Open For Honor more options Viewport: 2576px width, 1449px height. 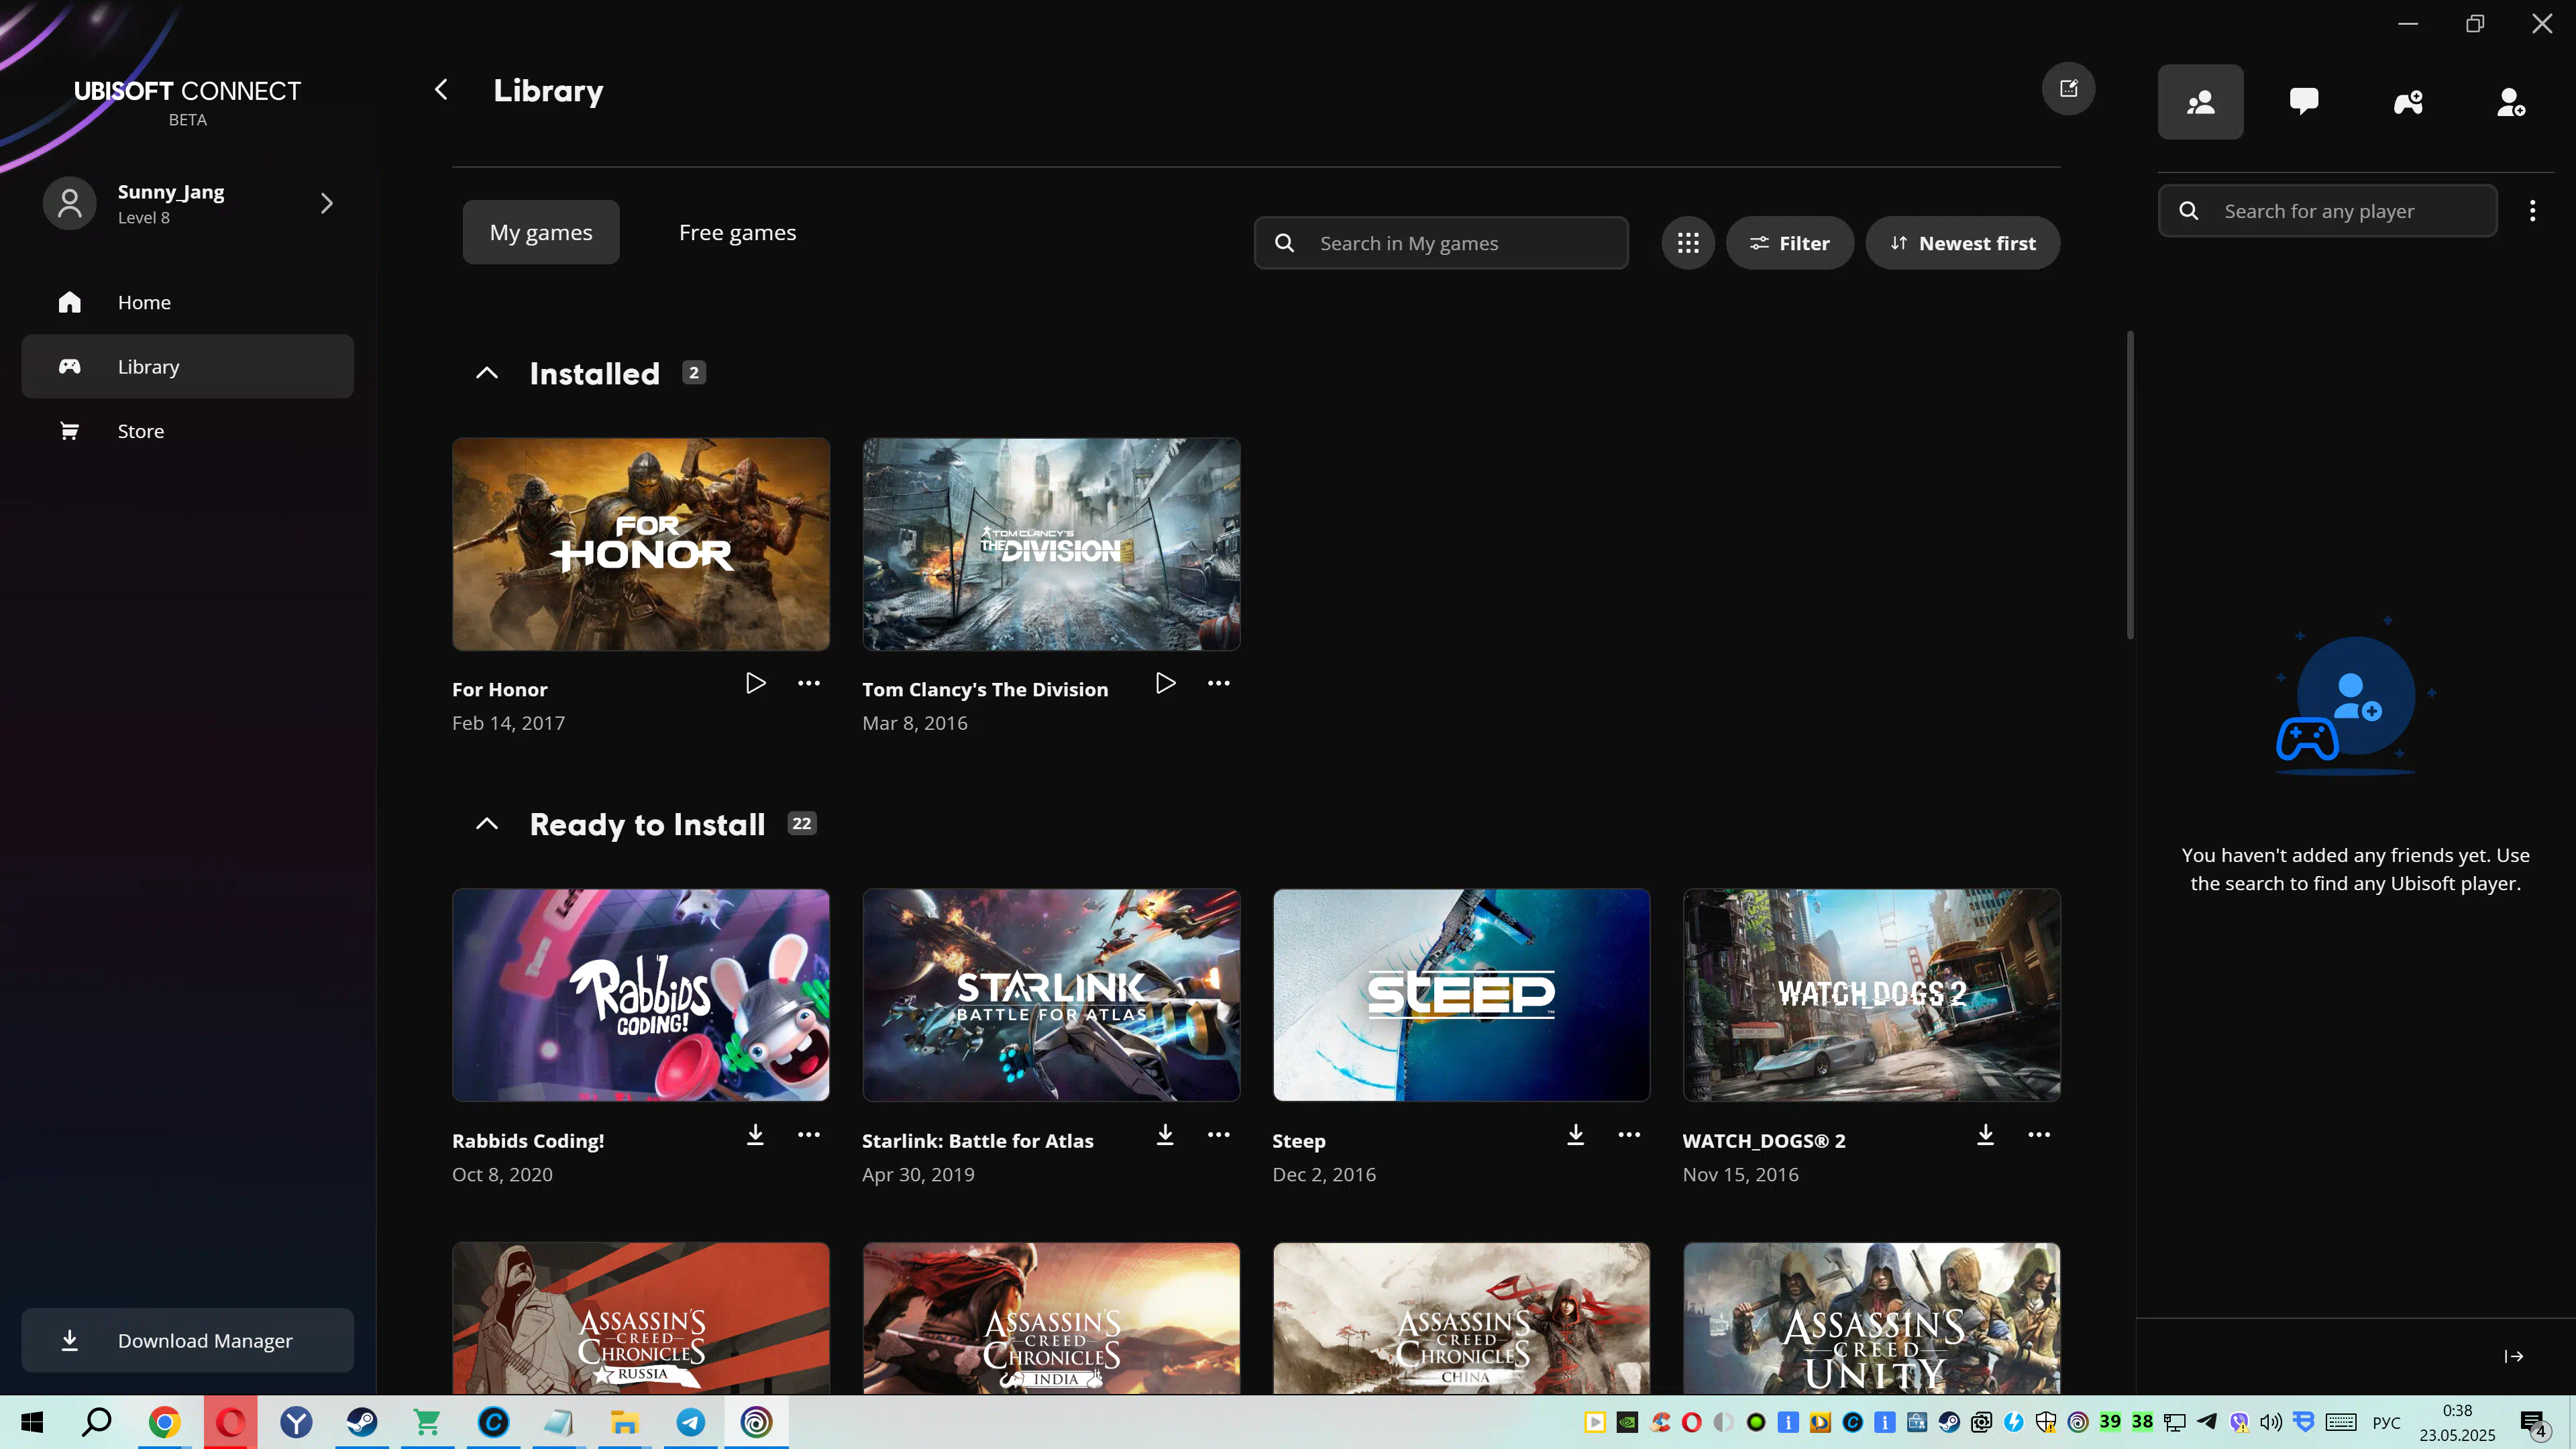click(x=809, y=683)
